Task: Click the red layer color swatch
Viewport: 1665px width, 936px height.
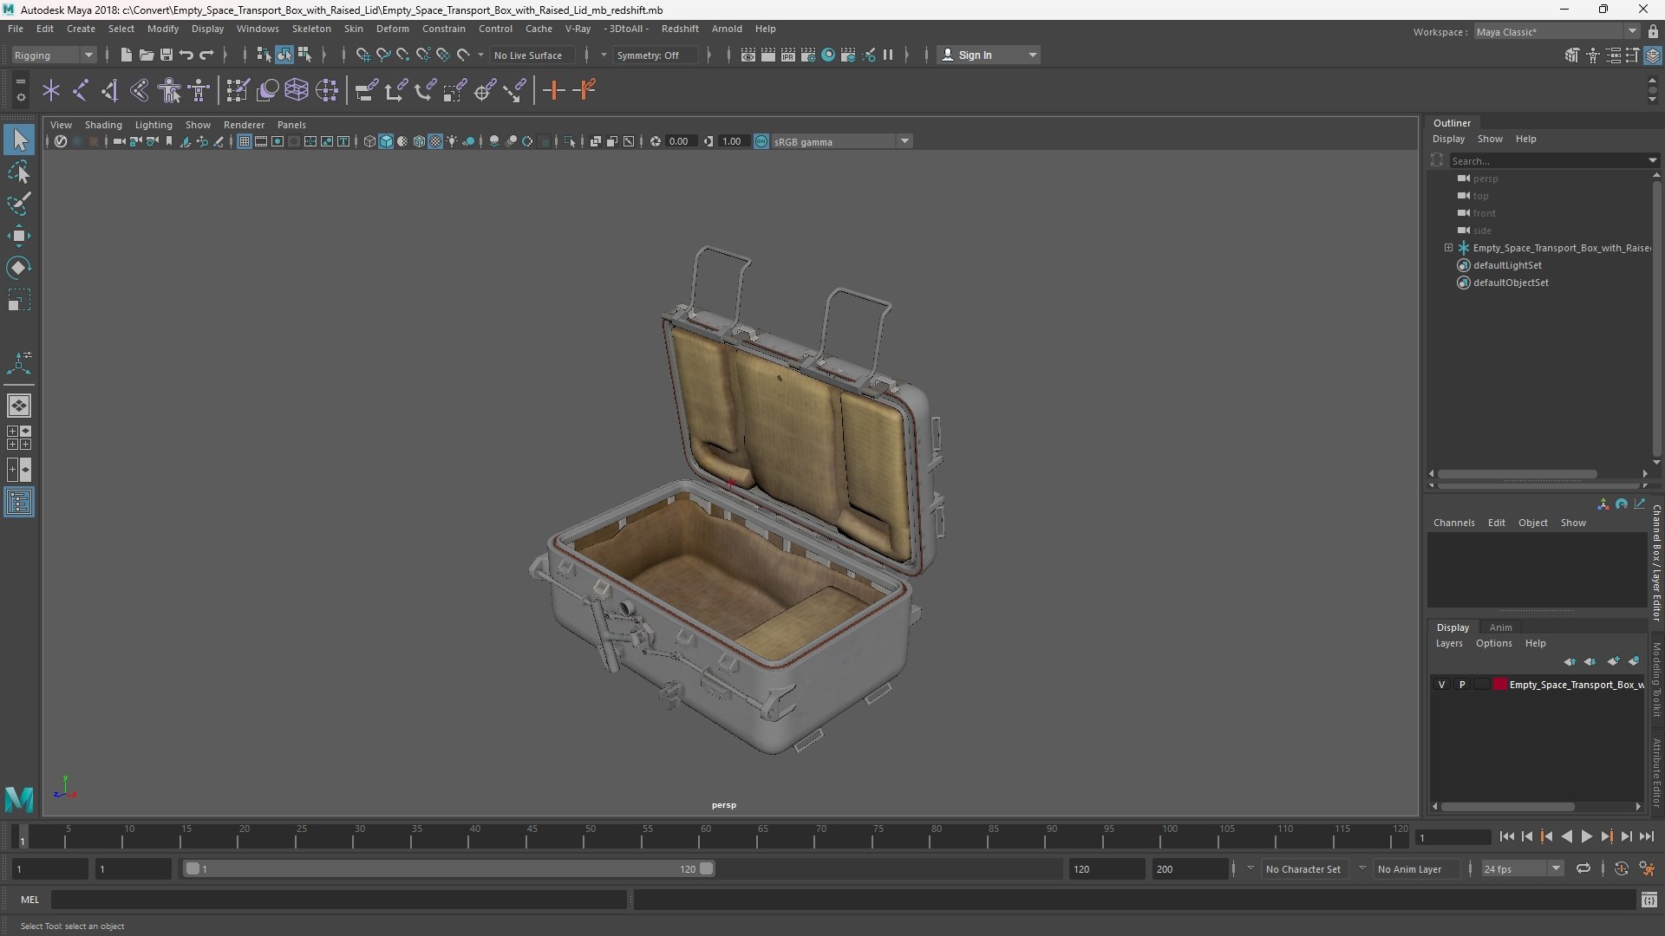Action: coord(1499,685)
